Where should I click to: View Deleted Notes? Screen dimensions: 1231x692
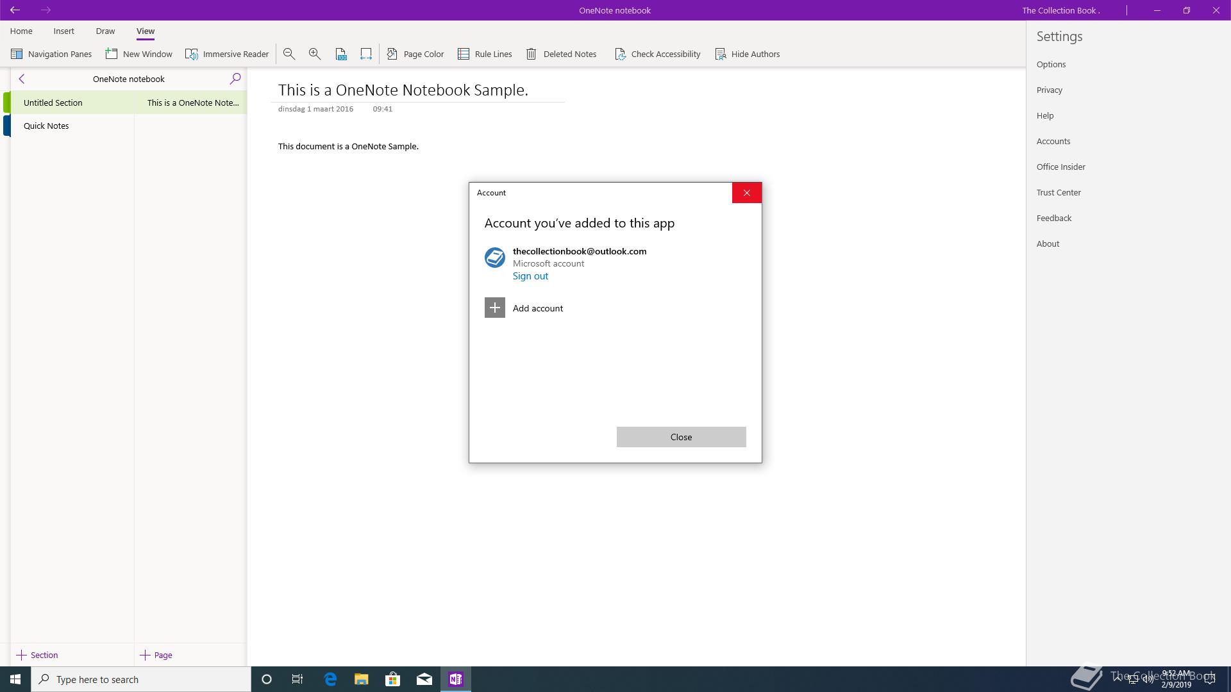[x=561, y=54]
